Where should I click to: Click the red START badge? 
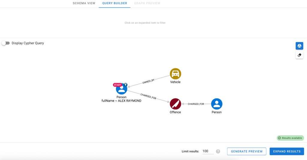pyautogui.click(x=118, y=85)
